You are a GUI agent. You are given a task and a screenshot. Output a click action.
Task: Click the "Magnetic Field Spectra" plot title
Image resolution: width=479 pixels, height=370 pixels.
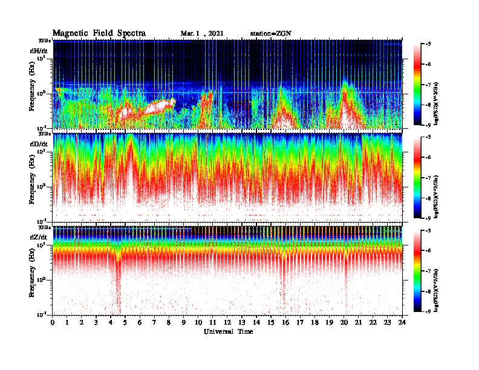pyautogui.click(x=99, y=33)
